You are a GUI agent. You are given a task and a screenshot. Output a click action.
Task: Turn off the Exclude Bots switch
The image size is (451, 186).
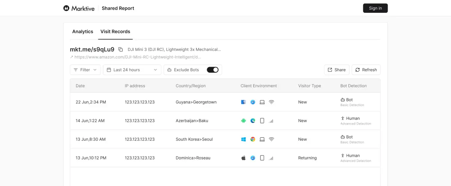coord(213,70)
